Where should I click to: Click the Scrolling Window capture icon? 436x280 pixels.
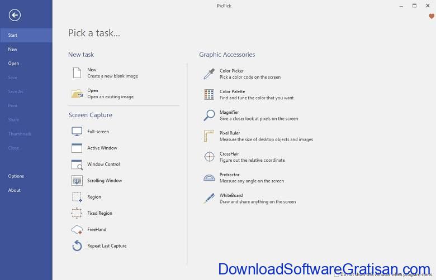point(77,181)
